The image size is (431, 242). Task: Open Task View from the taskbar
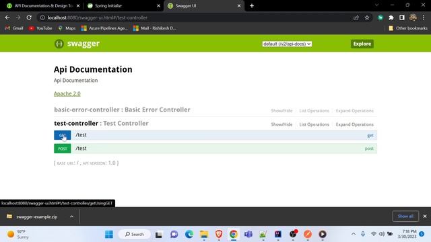(x=159, y=235)
